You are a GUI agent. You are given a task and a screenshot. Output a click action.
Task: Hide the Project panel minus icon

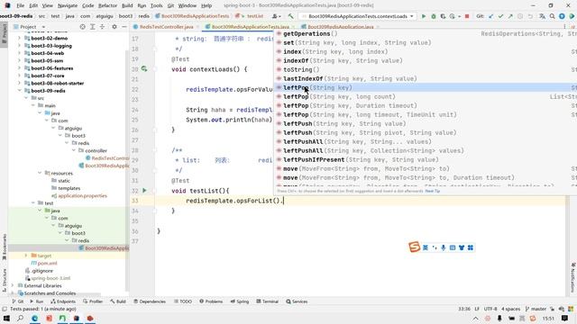124,27
